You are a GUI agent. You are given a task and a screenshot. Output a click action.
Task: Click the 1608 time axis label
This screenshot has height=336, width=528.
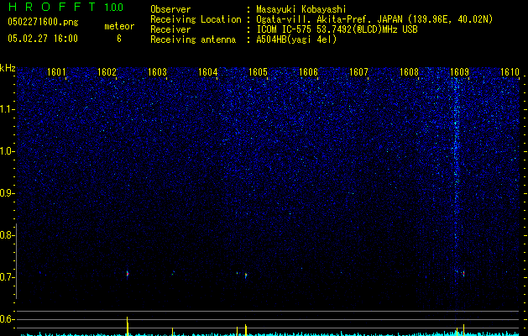[x=409, y=72]
